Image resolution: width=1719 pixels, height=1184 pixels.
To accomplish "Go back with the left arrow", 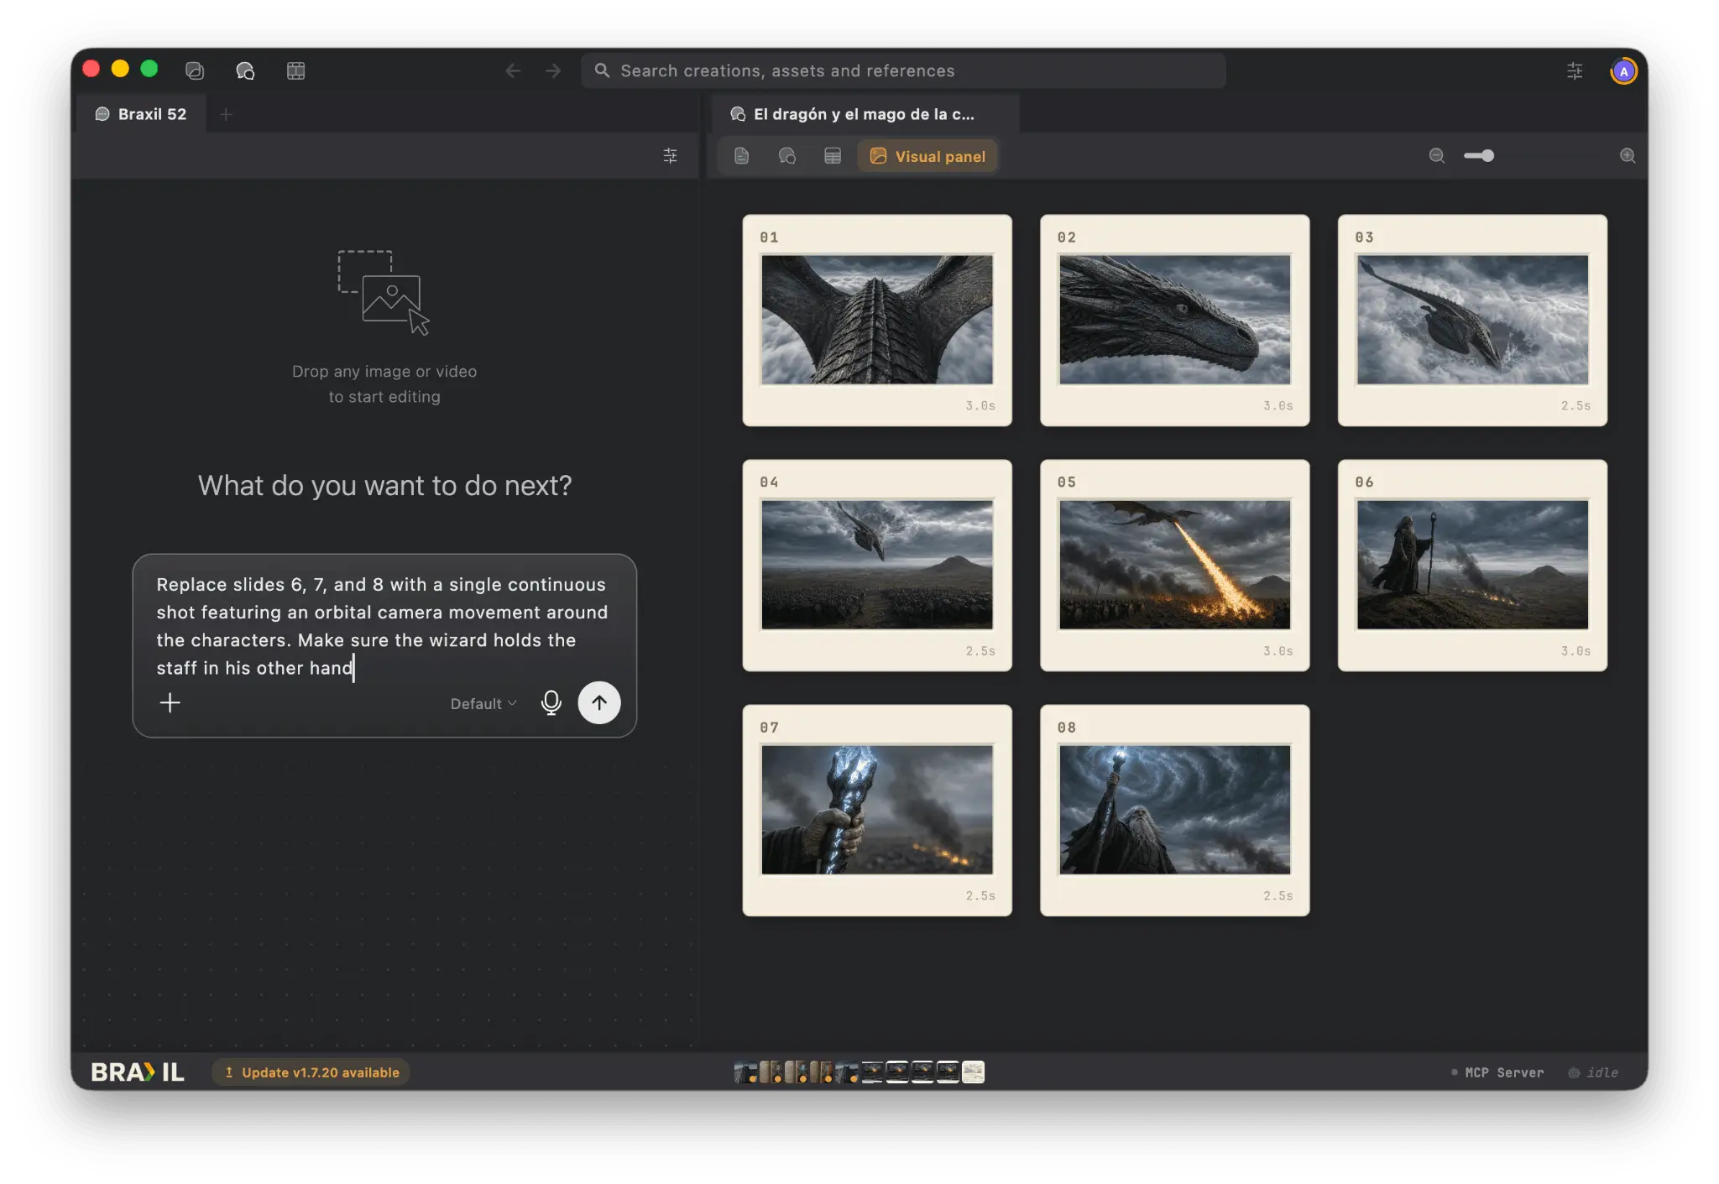I will [x=513, y=71].
